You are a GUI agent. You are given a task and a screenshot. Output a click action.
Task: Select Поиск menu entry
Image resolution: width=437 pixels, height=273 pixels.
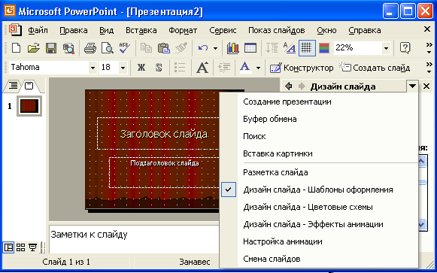[319, 136]
